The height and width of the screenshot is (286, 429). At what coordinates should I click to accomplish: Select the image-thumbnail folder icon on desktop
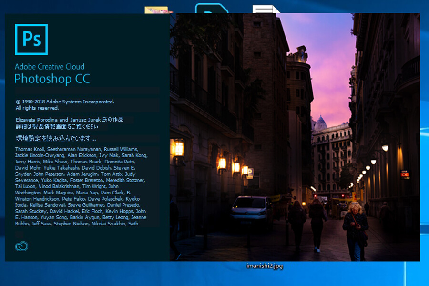[x=159, y=10]
